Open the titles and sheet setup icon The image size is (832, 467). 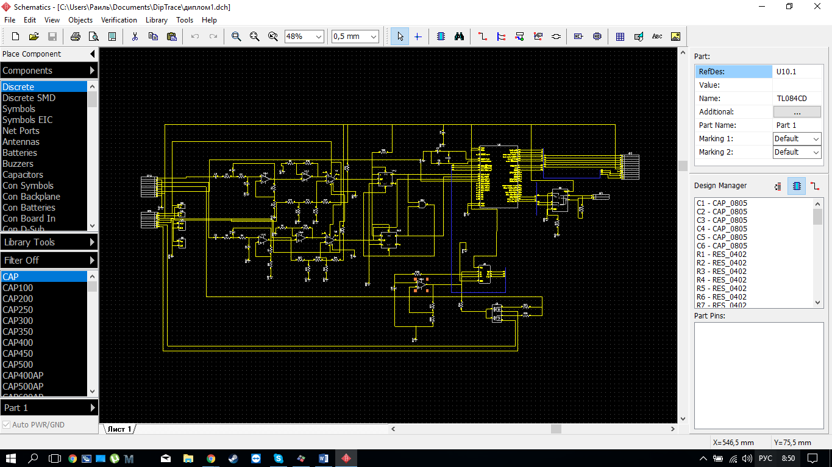click(112, 37)
